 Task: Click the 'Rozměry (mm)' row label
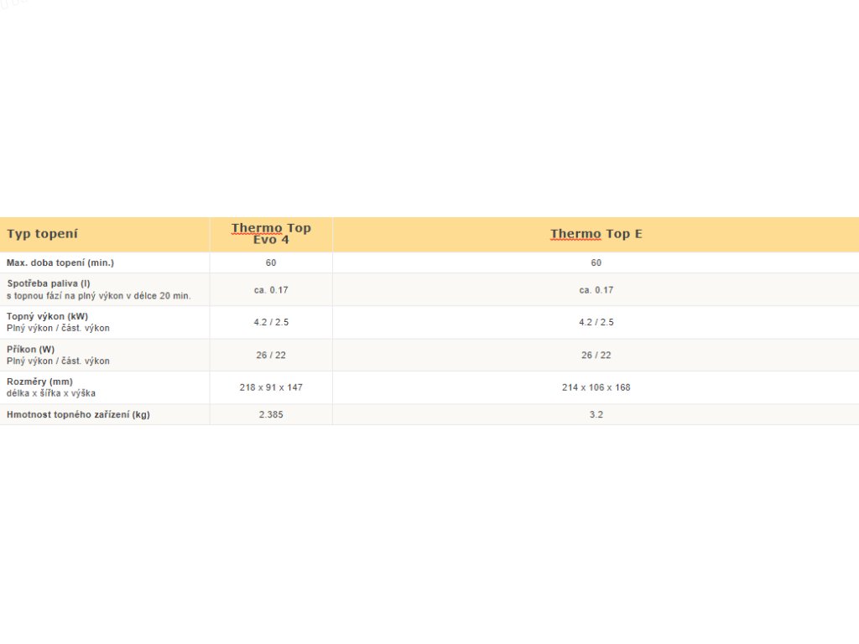click(39, 382)
